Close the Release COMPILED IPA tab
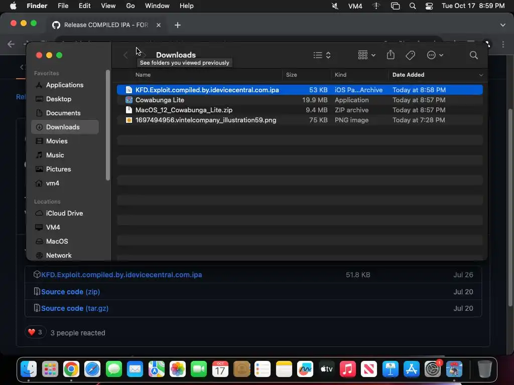Image resolution: width=514 pixels, height=385 pixels. pos(158,25)
